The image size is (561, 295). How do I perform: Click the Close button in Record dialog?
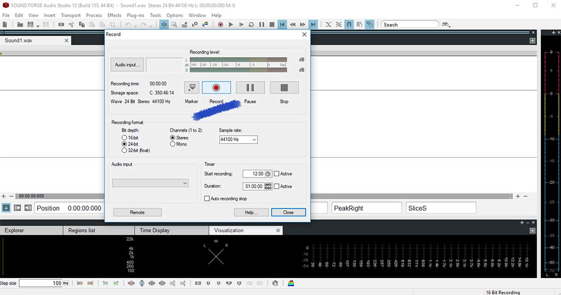288,212
